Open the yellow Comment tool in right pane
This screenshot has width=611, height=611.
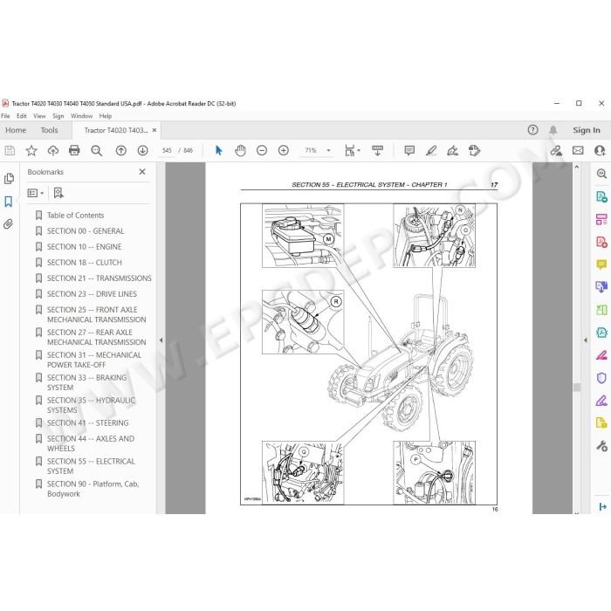coord(601,265)
